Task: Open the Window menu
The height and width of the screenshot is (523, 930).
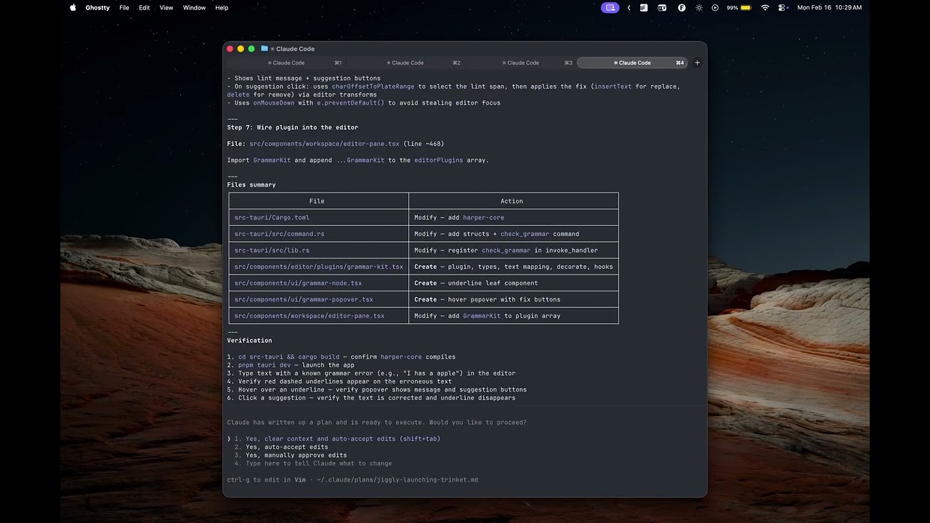Action: 194,7
